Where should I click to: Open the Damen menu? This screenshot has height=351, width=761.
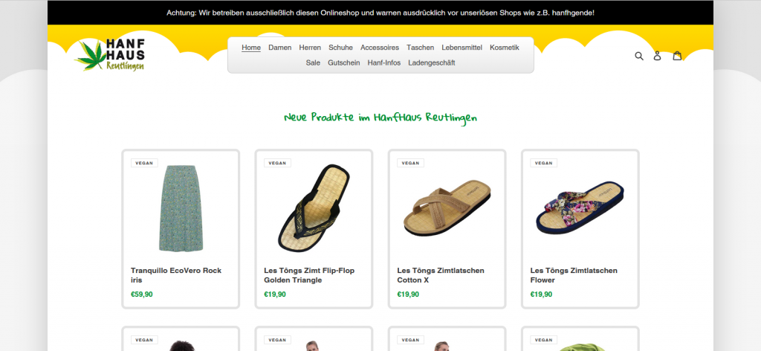click(280, 48)
